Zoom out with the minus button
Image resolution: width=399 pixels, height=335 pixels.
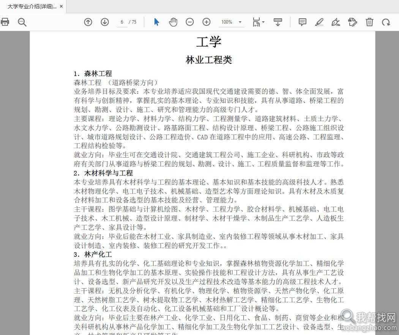(189, 22)
